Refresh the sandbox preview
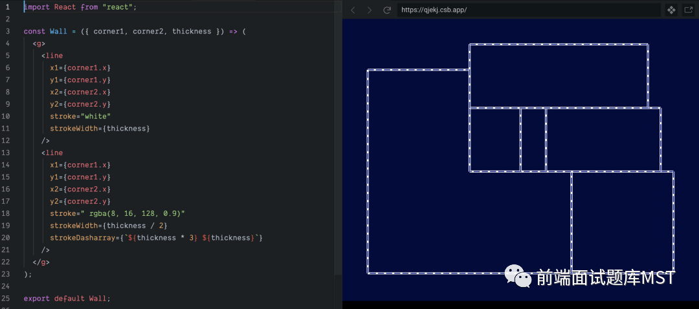This screenshot has height=309, width=699. click(x=387, y=10)
